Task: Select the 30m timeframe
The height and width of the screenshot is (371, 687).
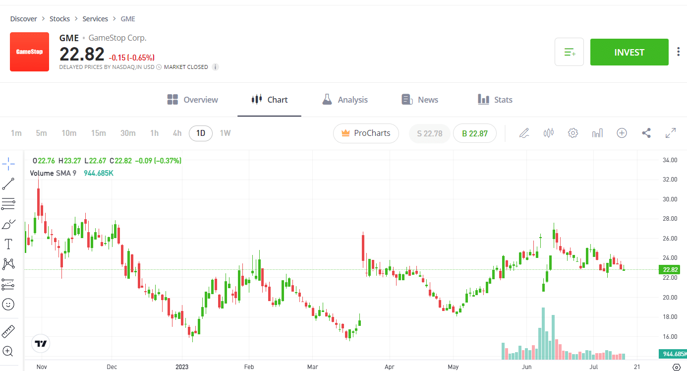Action: point(128,133)
